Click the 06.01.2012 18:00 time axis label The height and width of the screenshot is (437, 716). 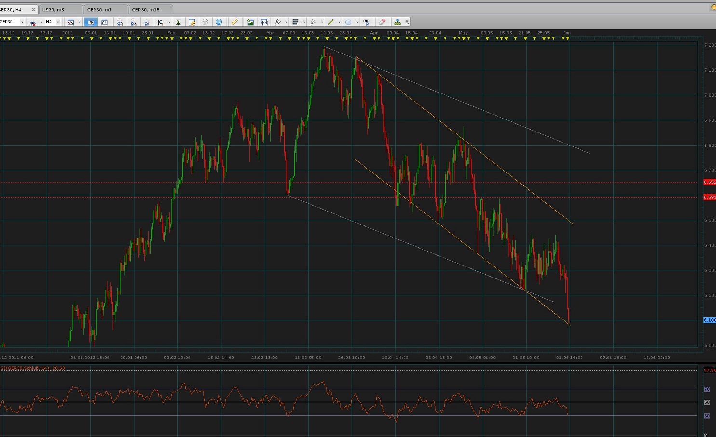point(90,358)
